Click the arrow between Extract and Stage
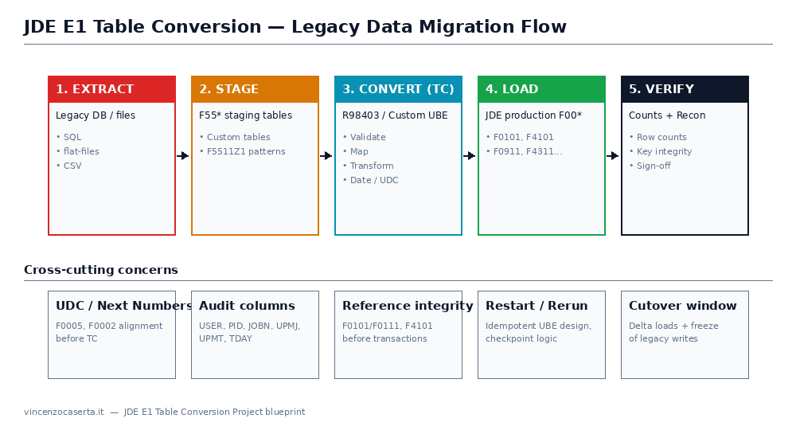The image size is (796, 430). 183,155
